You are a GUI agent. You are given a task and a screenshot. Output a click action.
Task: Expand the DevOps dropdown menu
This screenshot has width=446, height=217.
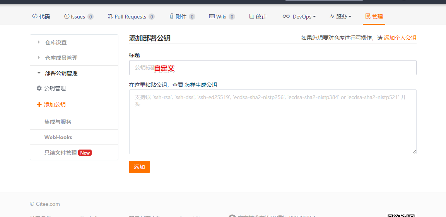tap(299, 17)
